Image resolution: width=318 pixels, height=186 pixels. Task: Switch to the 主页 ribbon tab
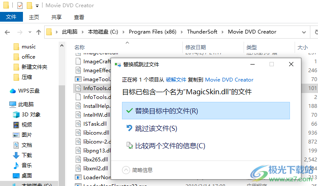tap(34, 17)
